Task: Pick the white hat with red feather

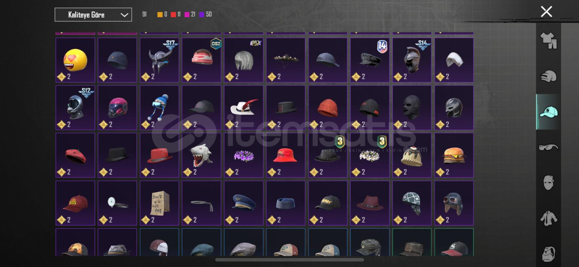Action: coord(244,108)
